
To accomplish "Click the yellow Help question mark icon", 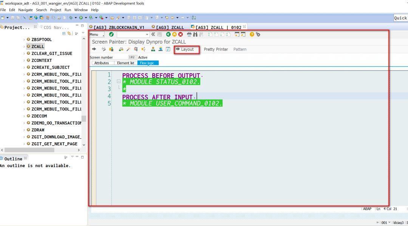I will point(252,34).
